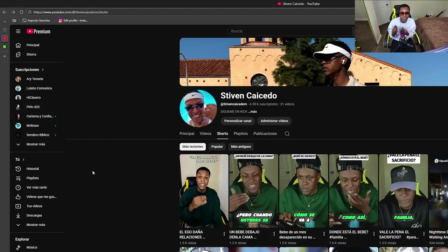
Task: Click the Explorar heading
Action: point(22,239)
